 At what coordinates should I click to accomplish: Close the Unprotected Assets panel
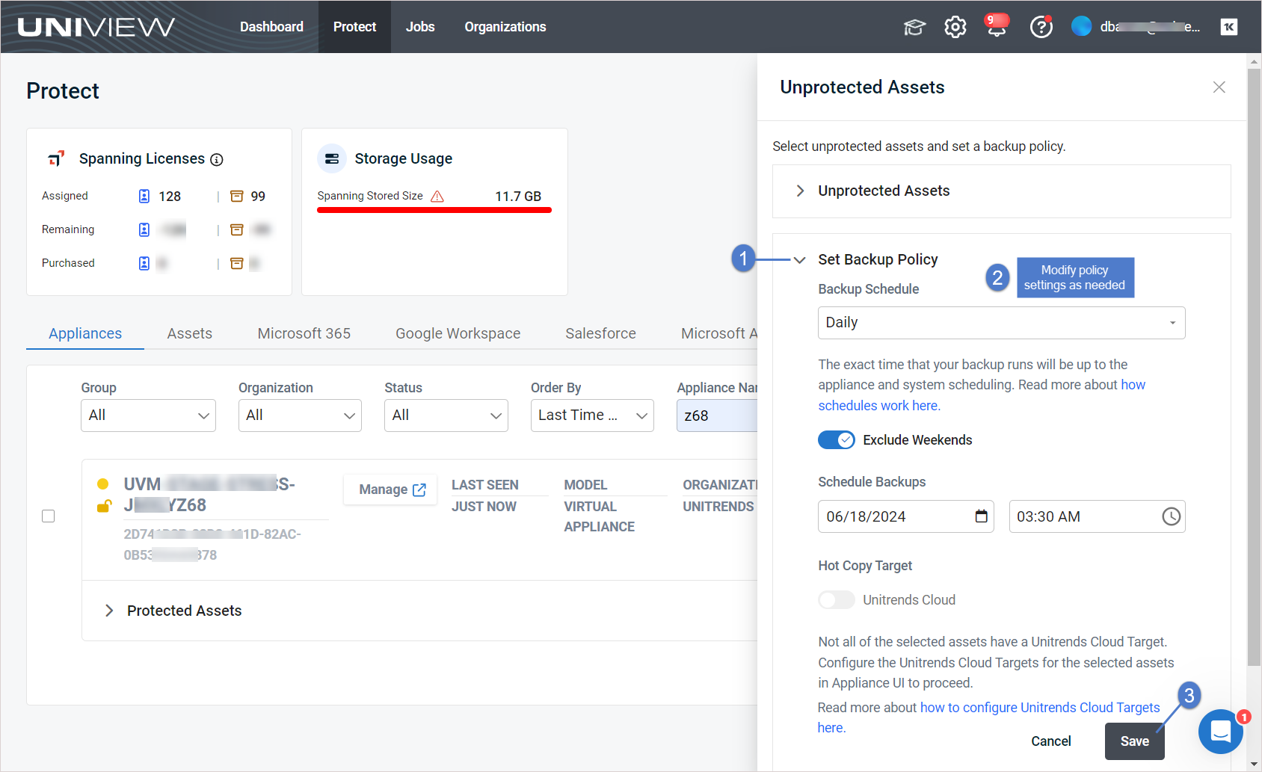pos(1219,87)
